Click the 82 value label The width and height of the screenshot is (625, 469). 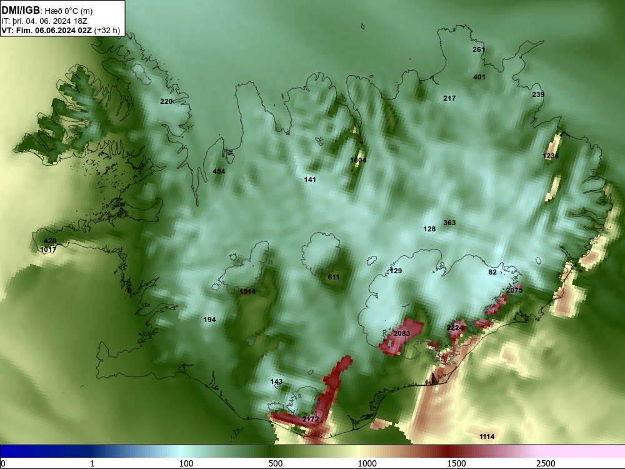pos(492,272)
